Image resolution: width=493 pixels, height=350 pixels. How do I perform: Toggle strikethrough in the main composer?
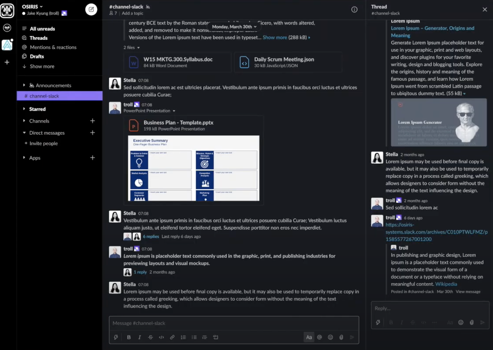tap(150, 337)
